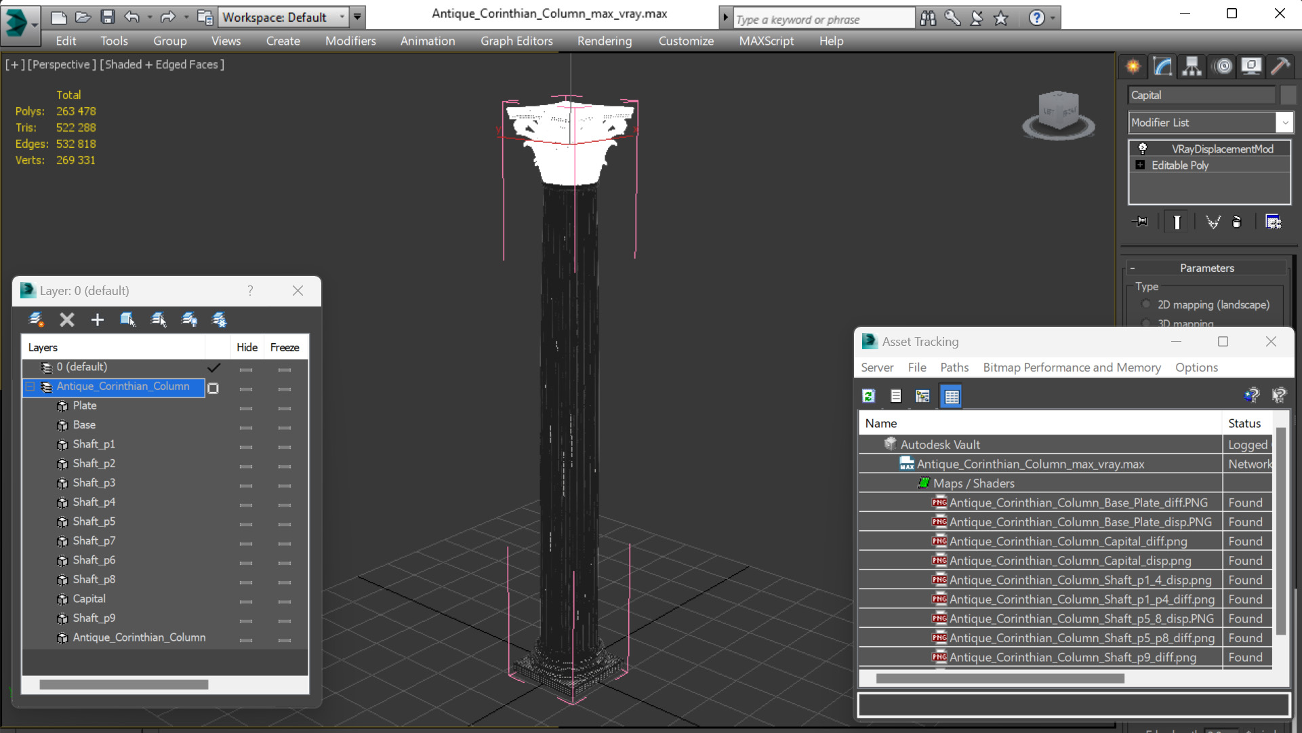The height and width of the screenshot is (733, 1302).
Task: Open the Paths menu in Asset Tracking
Action: (954, 367)
